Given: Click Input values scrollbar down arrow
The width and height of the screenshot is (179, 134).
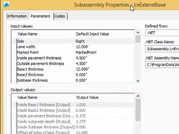Looking at the screenshot, I should [x=138, y=81].
